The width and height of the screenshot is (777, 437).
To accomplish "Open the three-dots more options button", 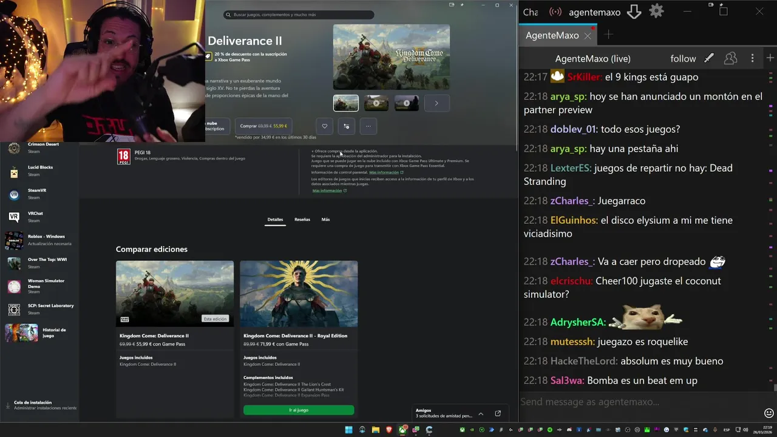I will pos(368,126).
